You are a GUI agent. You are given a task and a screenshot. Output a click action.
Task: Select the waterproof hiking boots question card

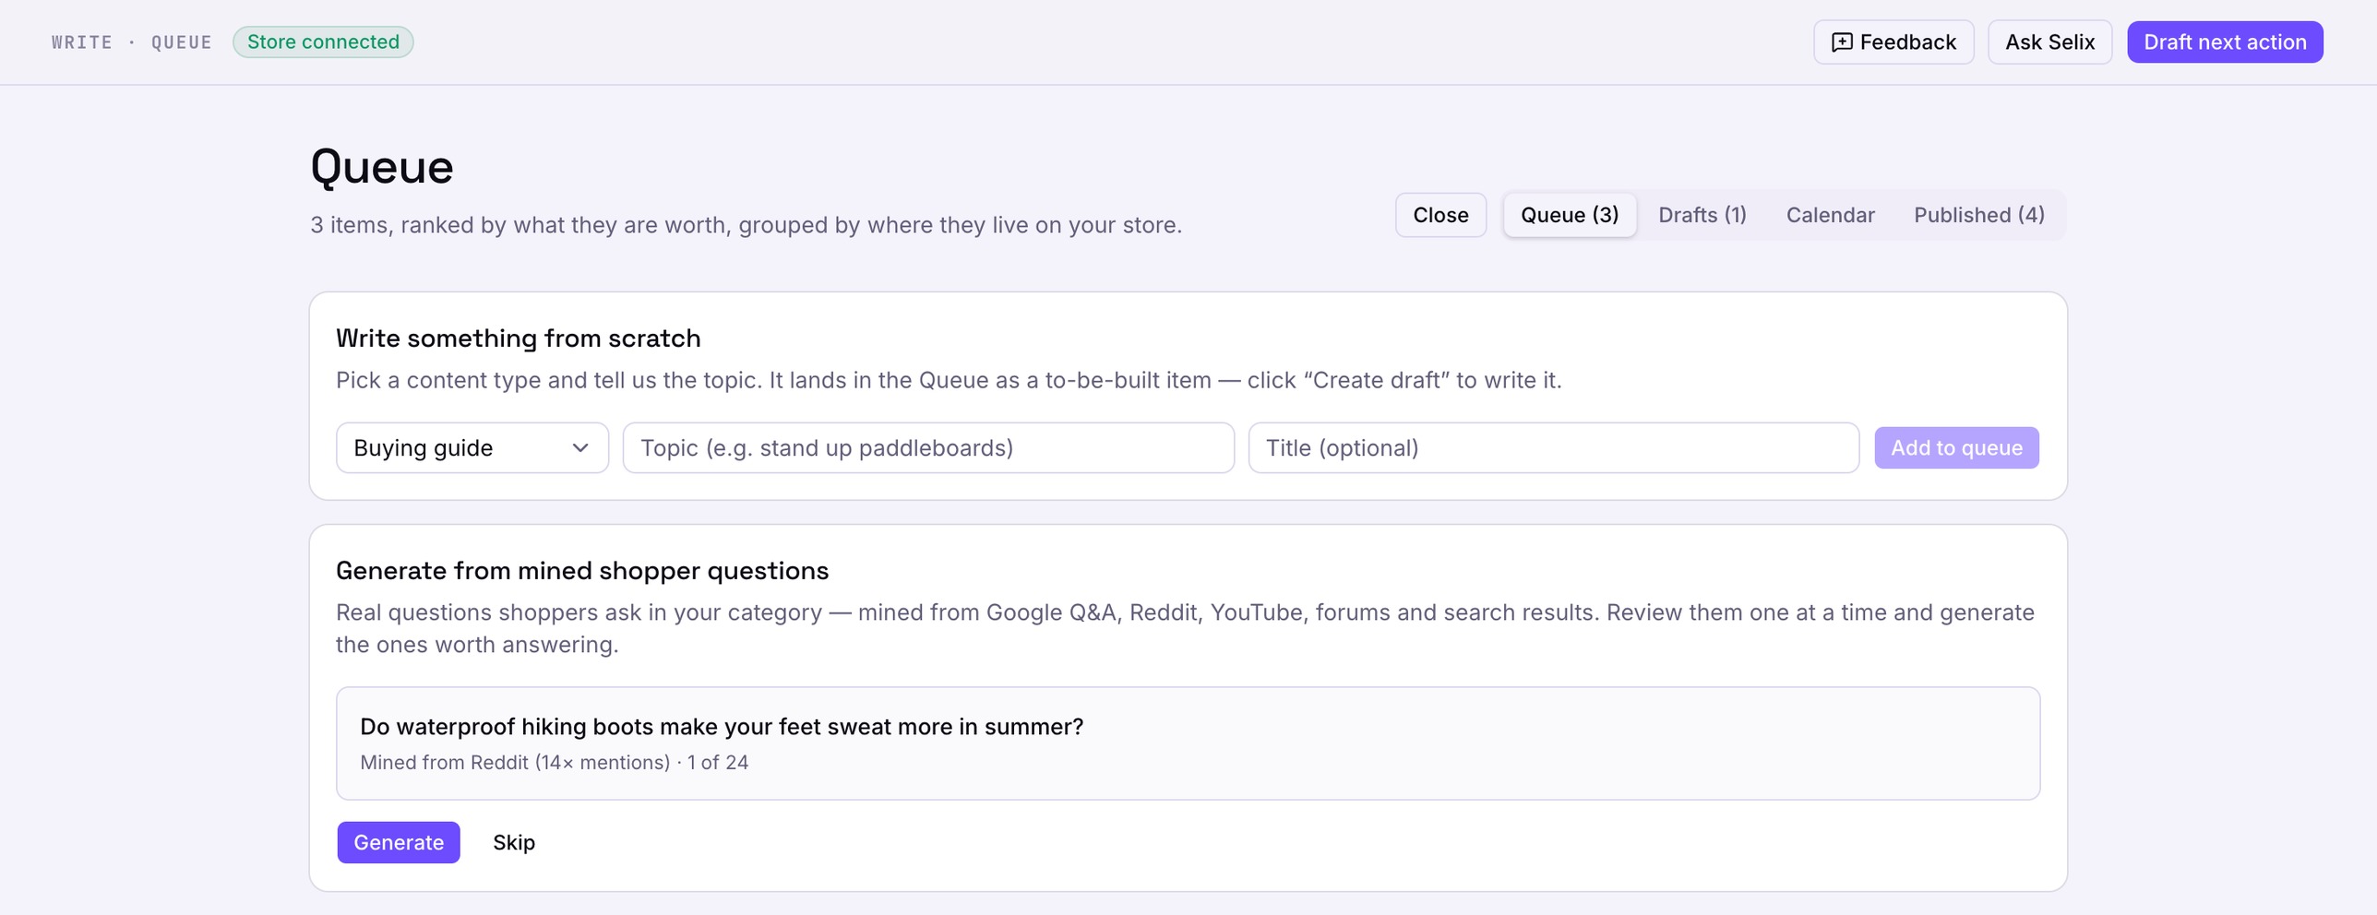point(1188,743)
